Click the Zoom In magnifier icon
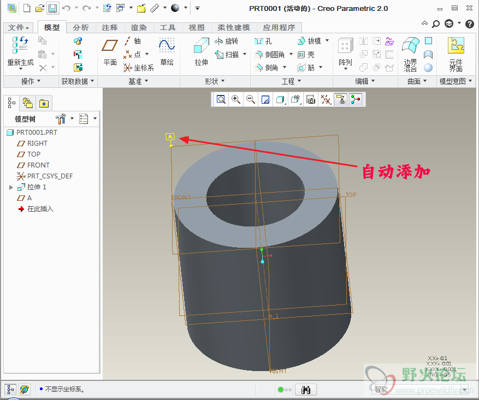Screen dimensions: 479x400 (236, 99)
